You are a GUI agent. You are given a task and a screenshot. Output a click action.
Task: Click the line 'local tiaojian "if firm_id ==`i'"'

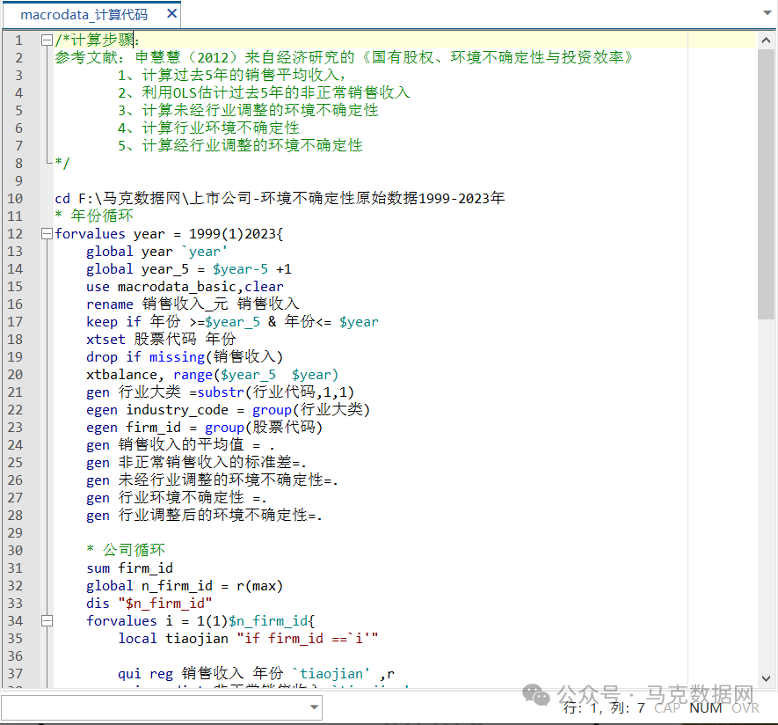(x=248, y=639)
